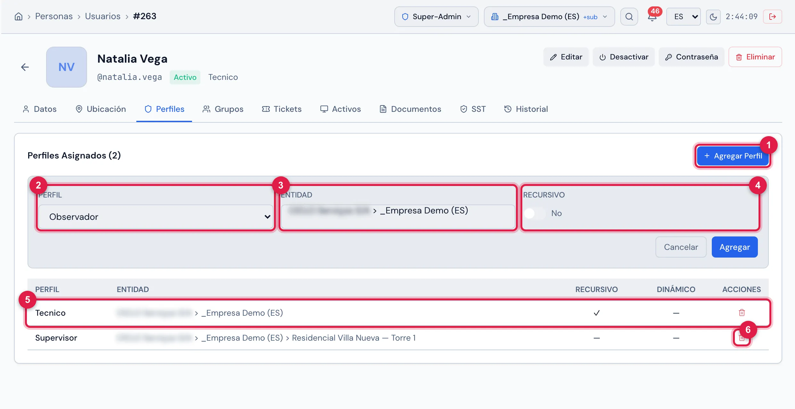Switch to the Perfiles tab
Screen dimensions: 795x409
[164, 109]
